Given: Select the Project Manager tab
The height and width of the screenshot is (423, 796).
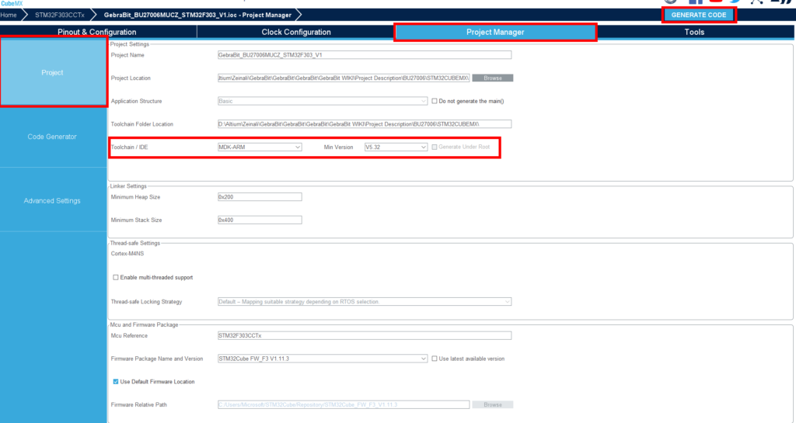Looking at the screenshot, I should click(495, 32).
